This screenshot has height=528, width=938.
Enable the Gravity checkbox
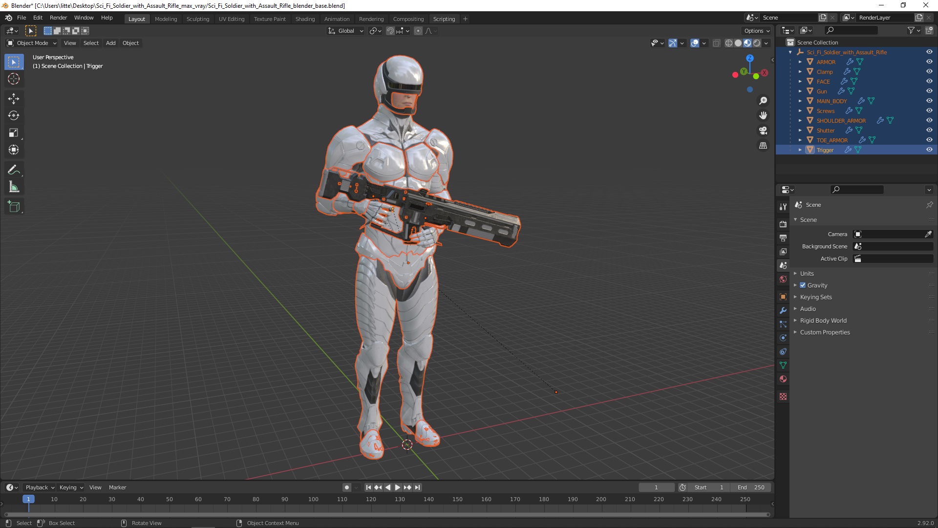tap(803, 285)
